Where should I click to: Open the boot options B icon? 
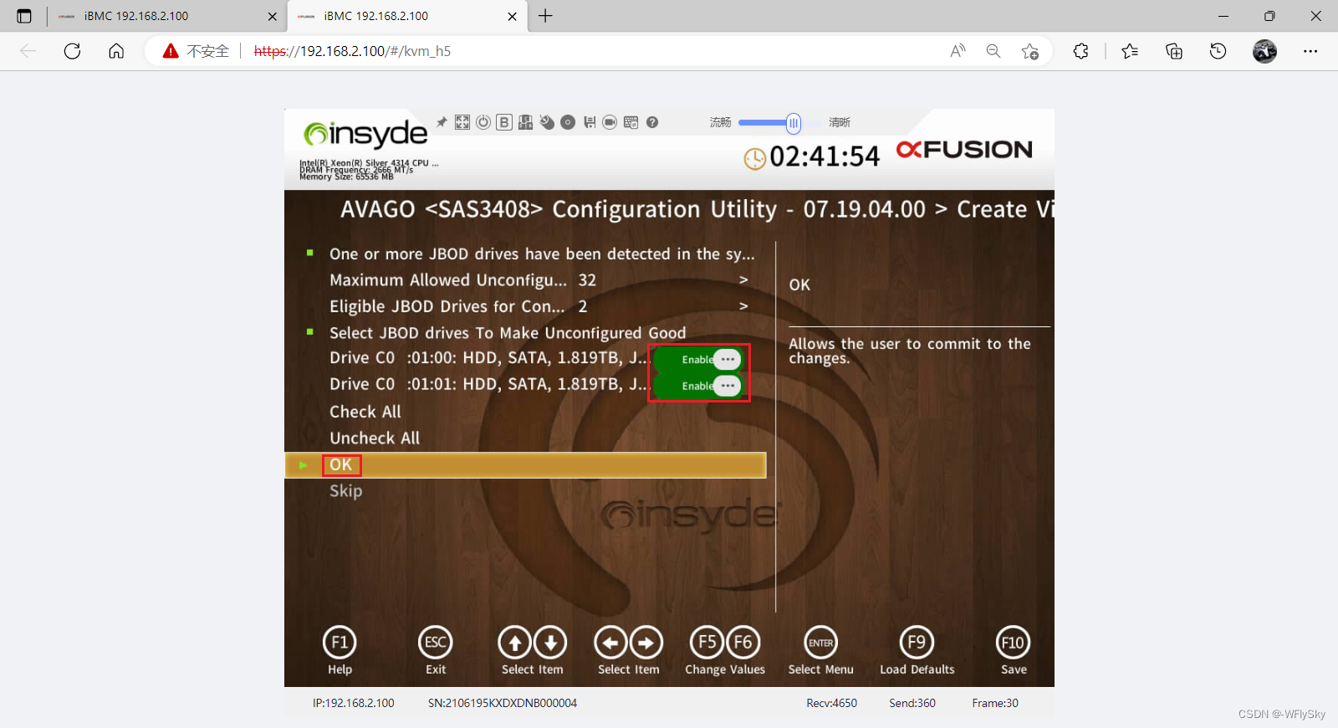click(504, 122)
